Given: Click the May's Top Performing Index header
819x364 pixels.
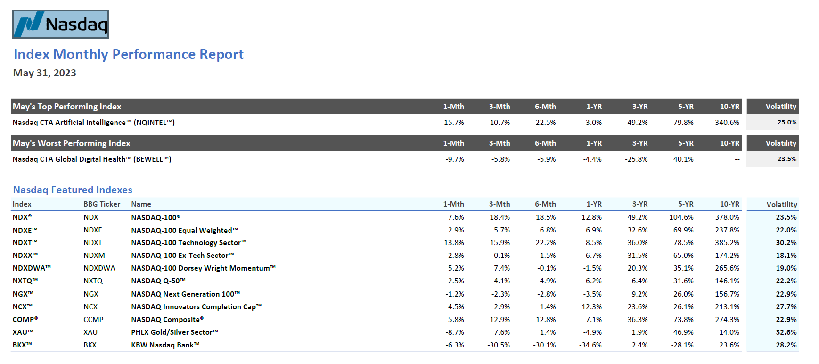Looking at the screenshot, I should point(67,107).
